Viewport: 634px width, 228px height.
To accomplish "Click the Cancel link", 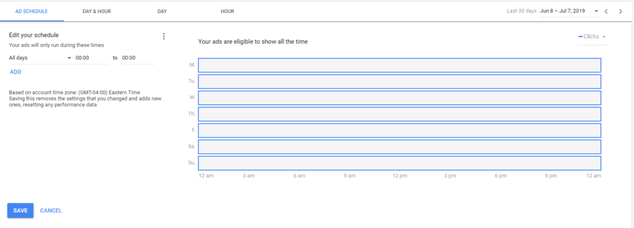I will pyautogui.click(x=51, y=211).
